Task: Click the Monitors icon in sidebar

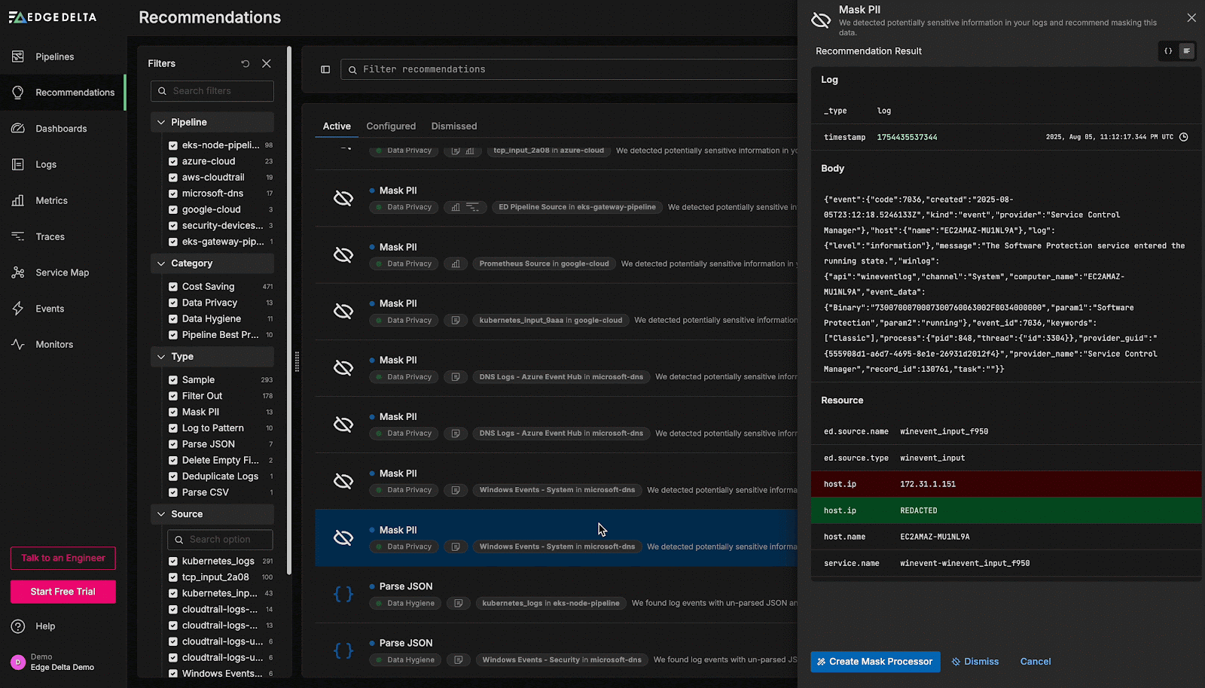Action: 18,345
